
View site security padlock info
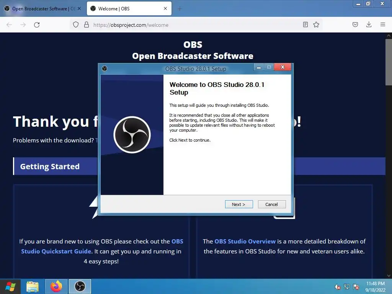[87, 24]
